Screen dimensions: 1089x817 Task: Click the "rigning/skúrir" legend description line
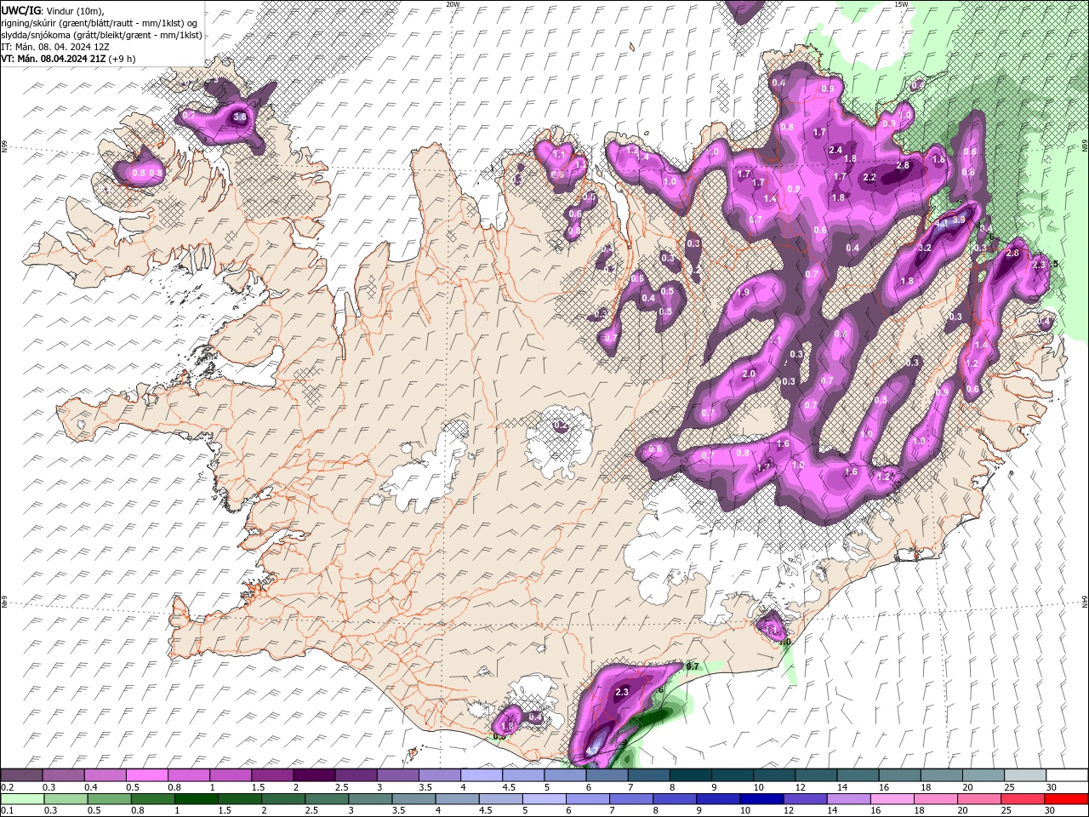[100, 23]
